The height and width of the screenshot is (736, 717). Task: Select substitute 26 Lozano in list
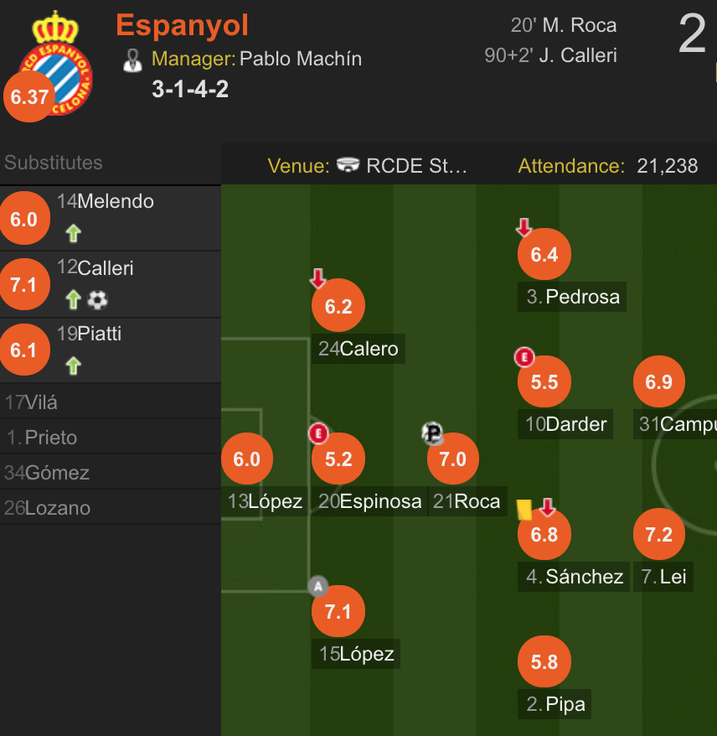[111, 508]
